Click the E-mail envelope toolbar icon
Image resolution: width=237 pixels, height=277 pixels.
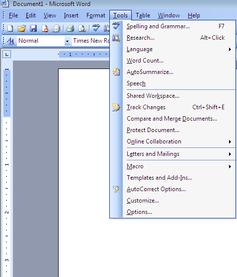coord(56,28)
